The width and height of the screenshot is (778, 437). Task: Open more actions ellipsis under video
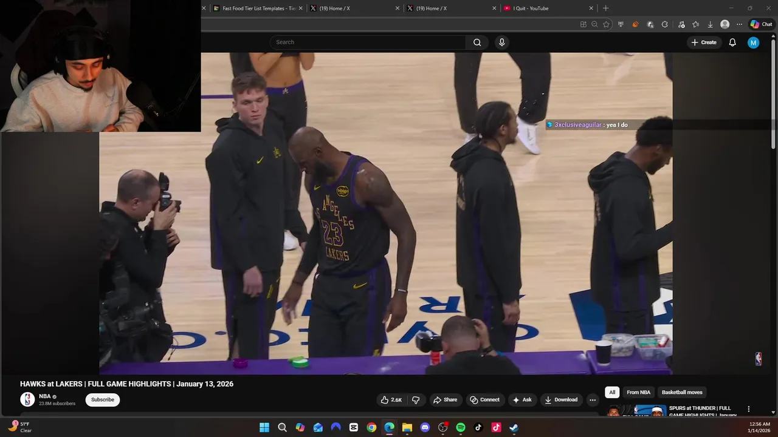[593, 400]
